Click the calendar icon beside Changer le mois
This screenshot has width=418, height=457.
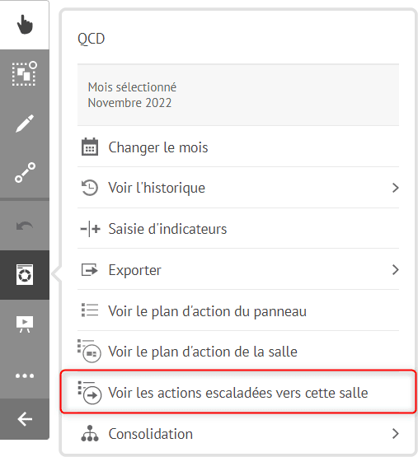point(90,147)
